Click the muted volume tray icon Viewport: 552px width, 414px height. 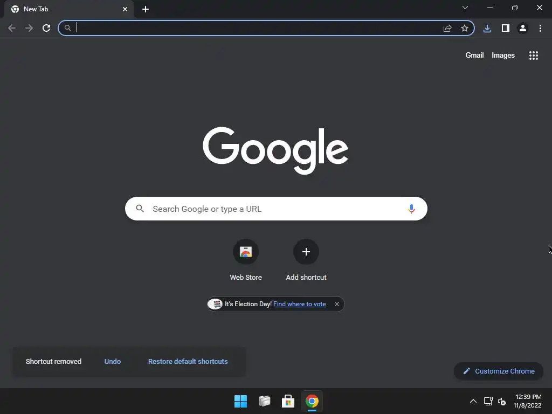502,401
